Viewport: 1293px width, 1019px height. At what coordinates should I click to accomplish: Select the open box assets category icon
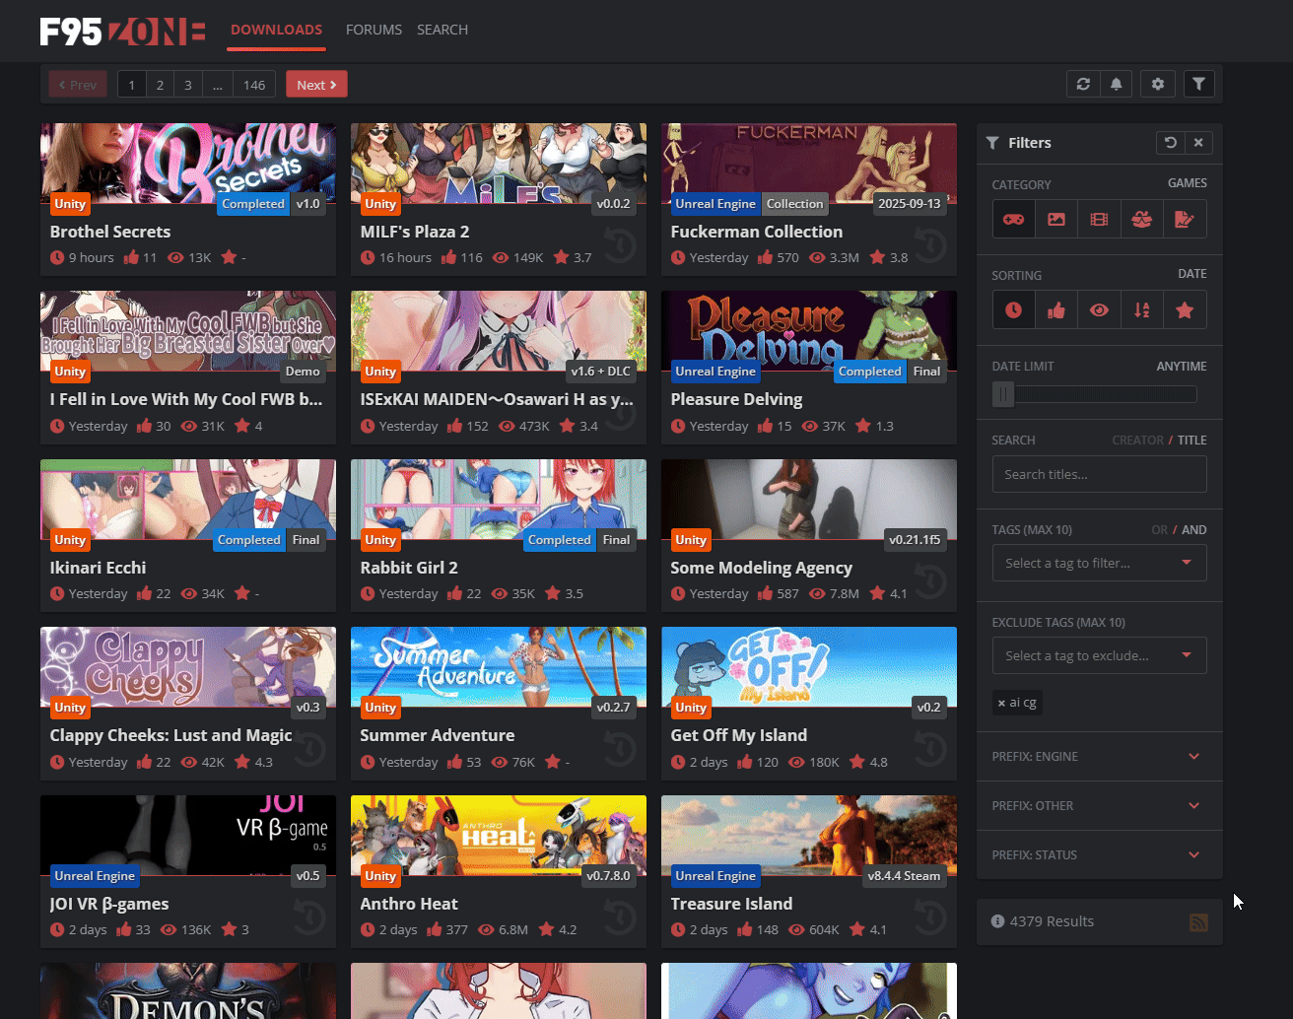coord(1142,220)
